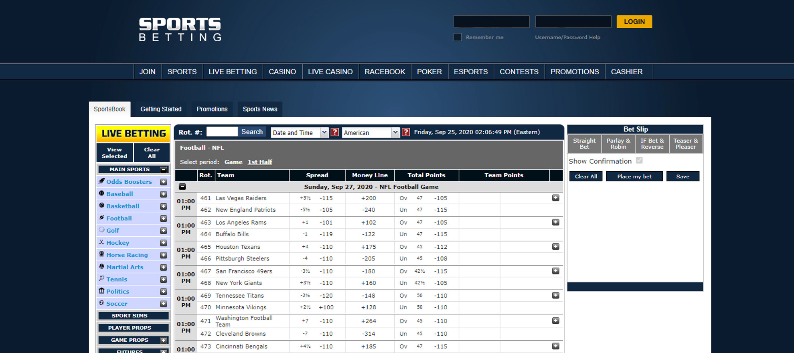Click the rotation Search button
The image size is (794, 353).
click(x=252, y=132)
